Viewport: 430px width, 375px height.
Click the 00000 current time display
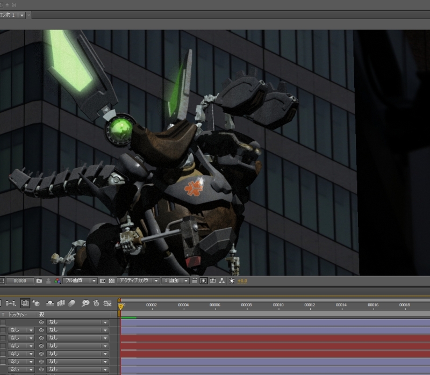tap(20, 281)
